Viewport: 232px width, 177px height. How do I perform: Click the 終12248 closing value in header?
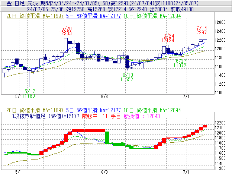click(x=138, y=9)
